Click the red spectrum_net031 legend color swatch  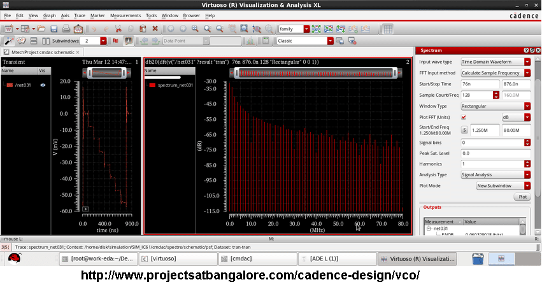[152, 85]
